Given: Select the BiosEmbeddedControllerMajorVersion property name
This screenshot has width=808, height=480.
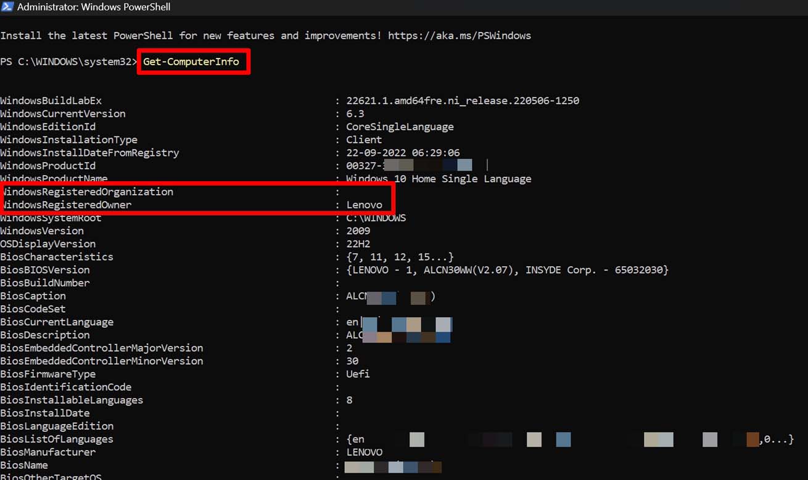Looking at the screenshot, I should [x=102, y=348].
